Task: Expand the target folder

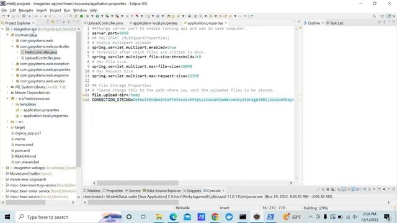Action: (7, 128)
